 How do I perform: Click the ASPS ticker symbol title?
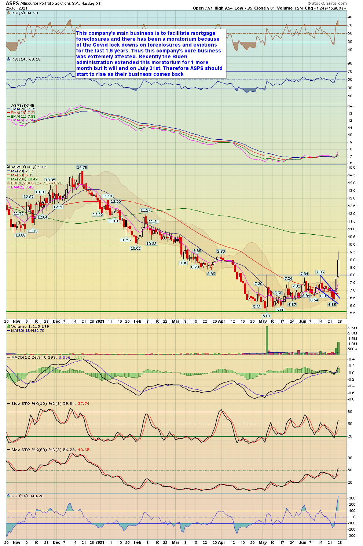(x=12, y=3)
